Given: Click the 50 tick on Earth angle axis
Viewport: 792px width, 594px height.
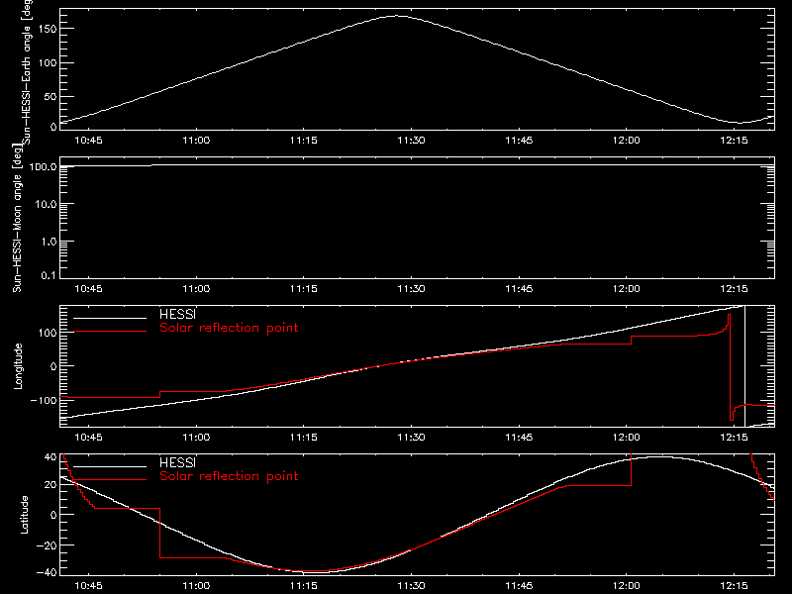Looking at the screenshot, I should tap(50, 96).
